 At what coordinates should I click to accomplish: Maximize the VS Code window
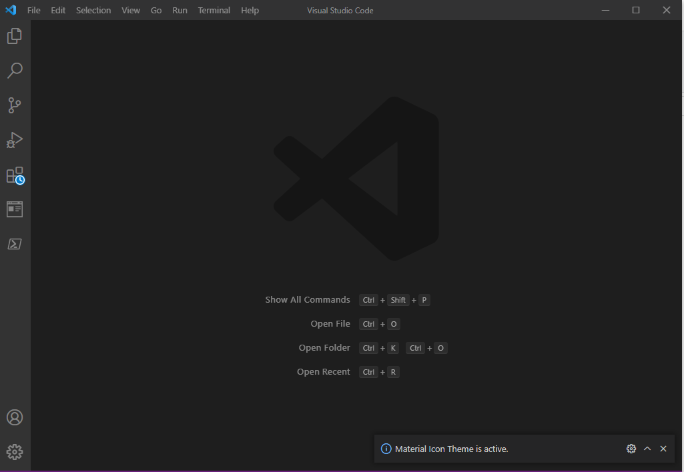click(636, 10)
